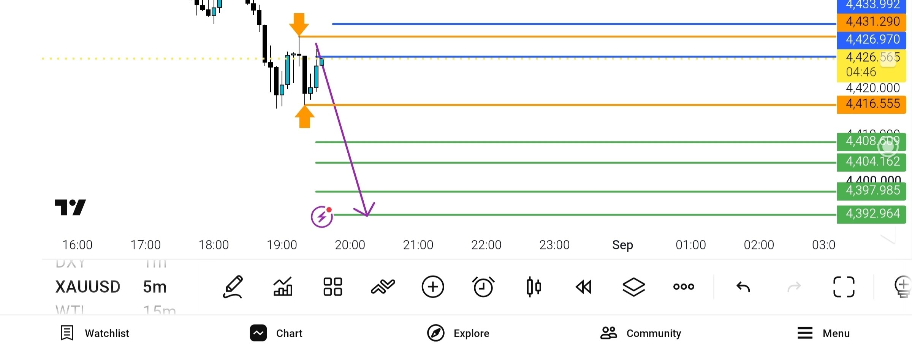Toggle fullscreen chart mode
This screenshot has width=912, height=352.
pos(844,287)
